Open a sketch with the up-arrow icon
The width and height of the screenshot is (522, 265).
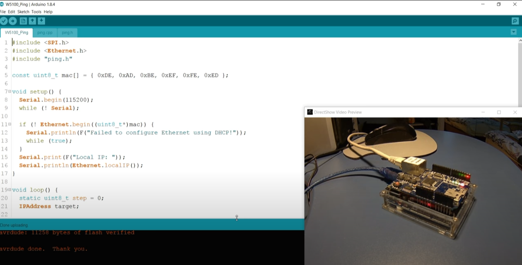32,21
